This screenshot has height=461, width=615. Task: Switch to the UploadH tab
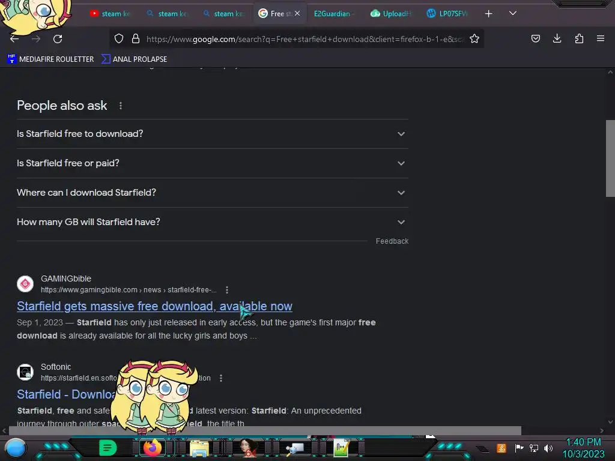tap(391, 13)
